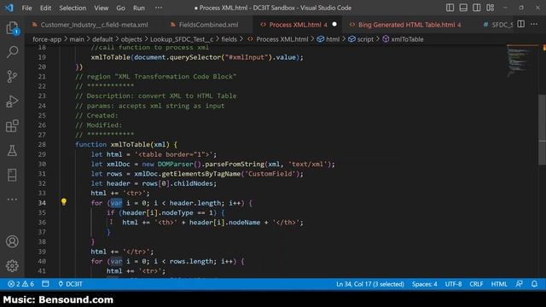This screenshot has height=307, width=546.
Task: Toggle the bottom panel layout
Action: tap(463, 8)
